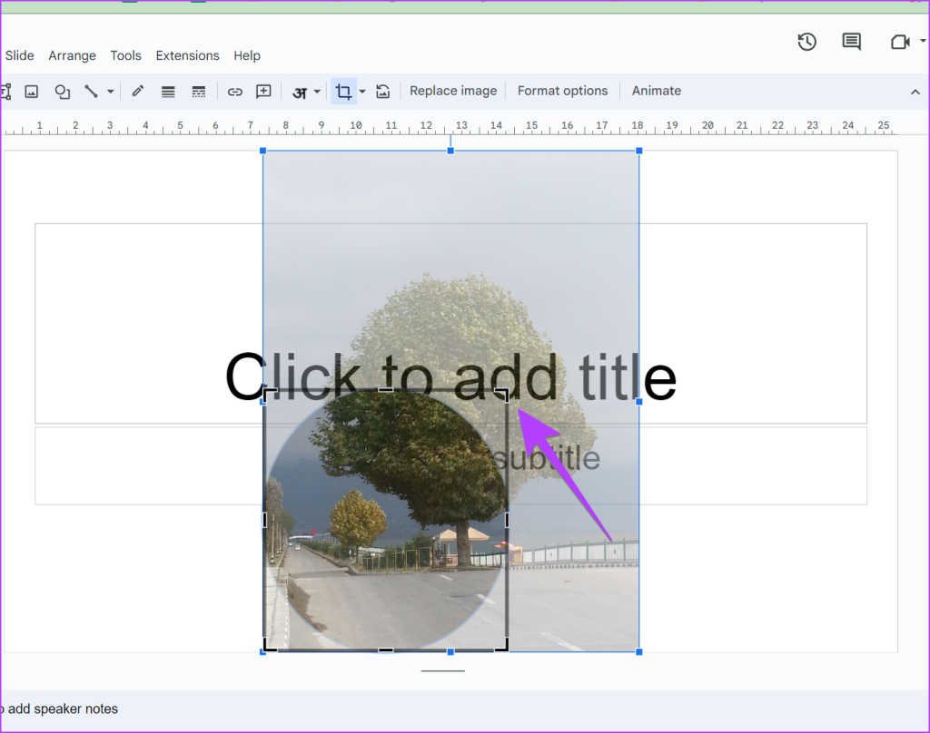
Task: Open the Arrange menu
Action: (72, 55)
